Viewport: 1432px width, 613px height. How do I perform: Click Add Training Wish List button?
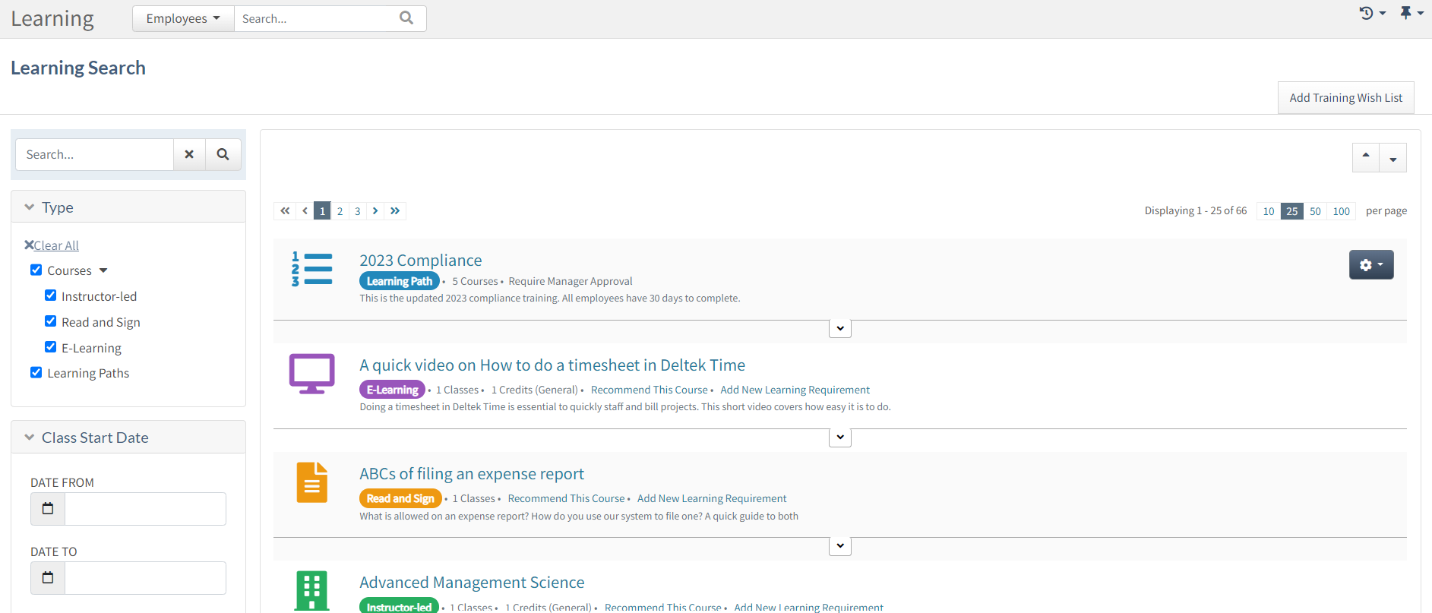(x=1345, y=98)
